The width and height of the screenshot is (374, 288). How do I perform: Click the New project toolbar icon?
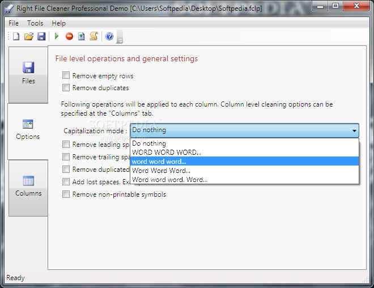(16, 36)
